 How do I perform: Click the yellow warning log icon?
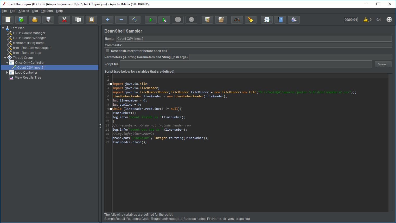click(x=366, y=20)
